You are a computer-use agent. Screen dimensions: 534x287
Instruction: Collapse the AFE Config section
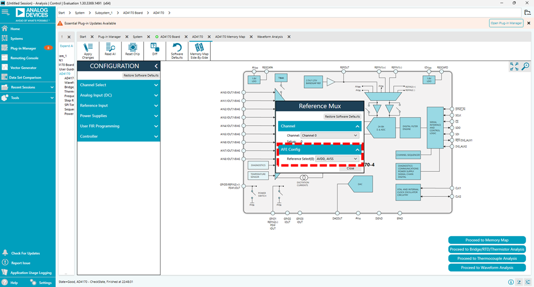click(x=357, y=150)
